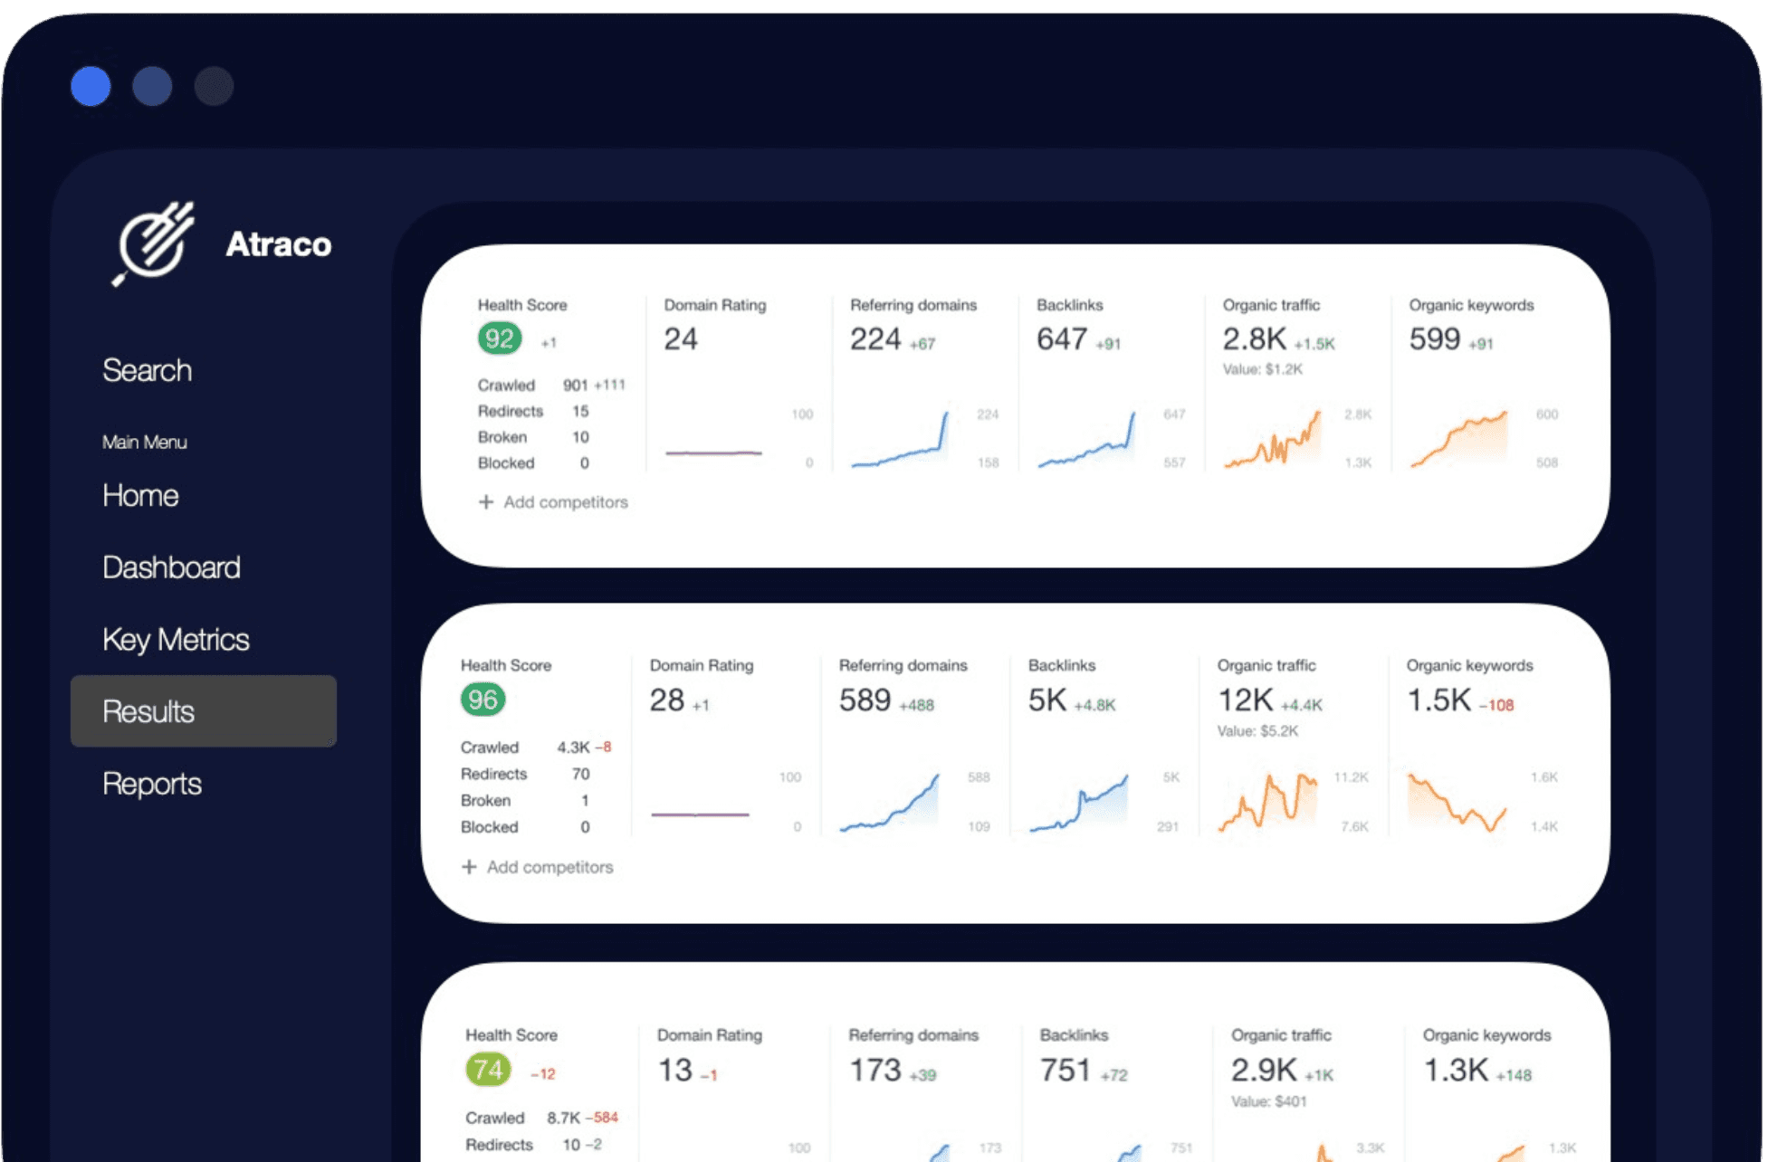Click the Organic traffic value 2.9K

[x=1265, y=1071]
